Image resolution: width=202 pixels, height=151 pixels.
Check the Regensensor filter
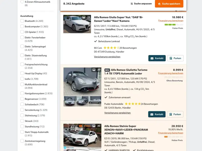click(22, 99)
